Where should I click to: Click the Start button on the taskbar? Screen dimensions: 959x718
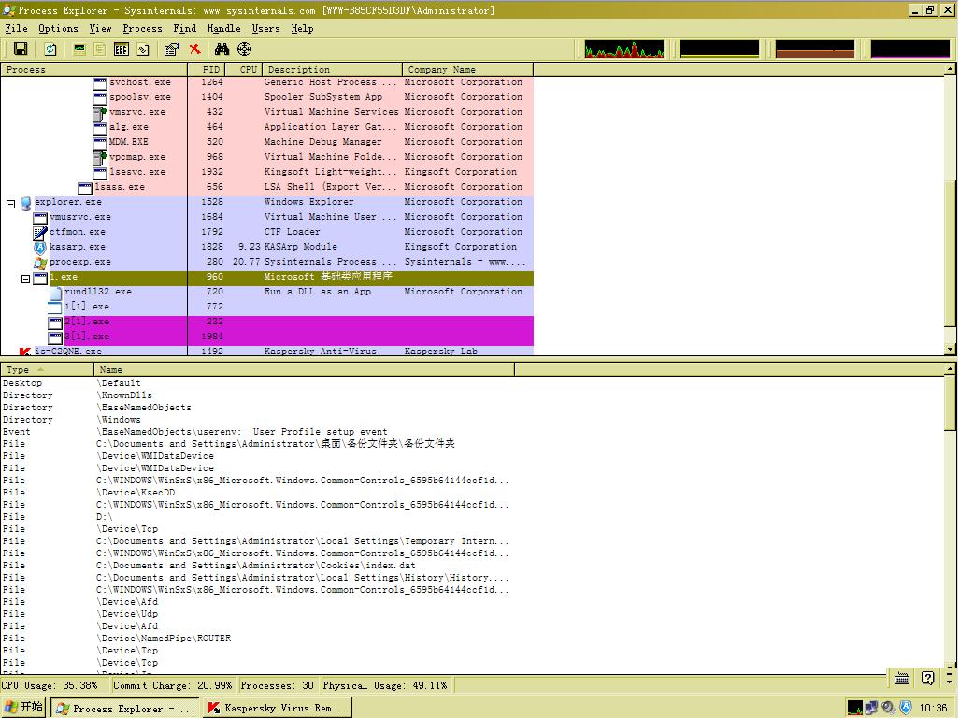[24, 708]
